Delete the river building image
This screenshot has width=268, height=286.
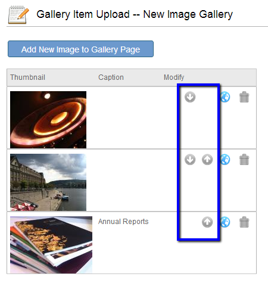point(244,160)
